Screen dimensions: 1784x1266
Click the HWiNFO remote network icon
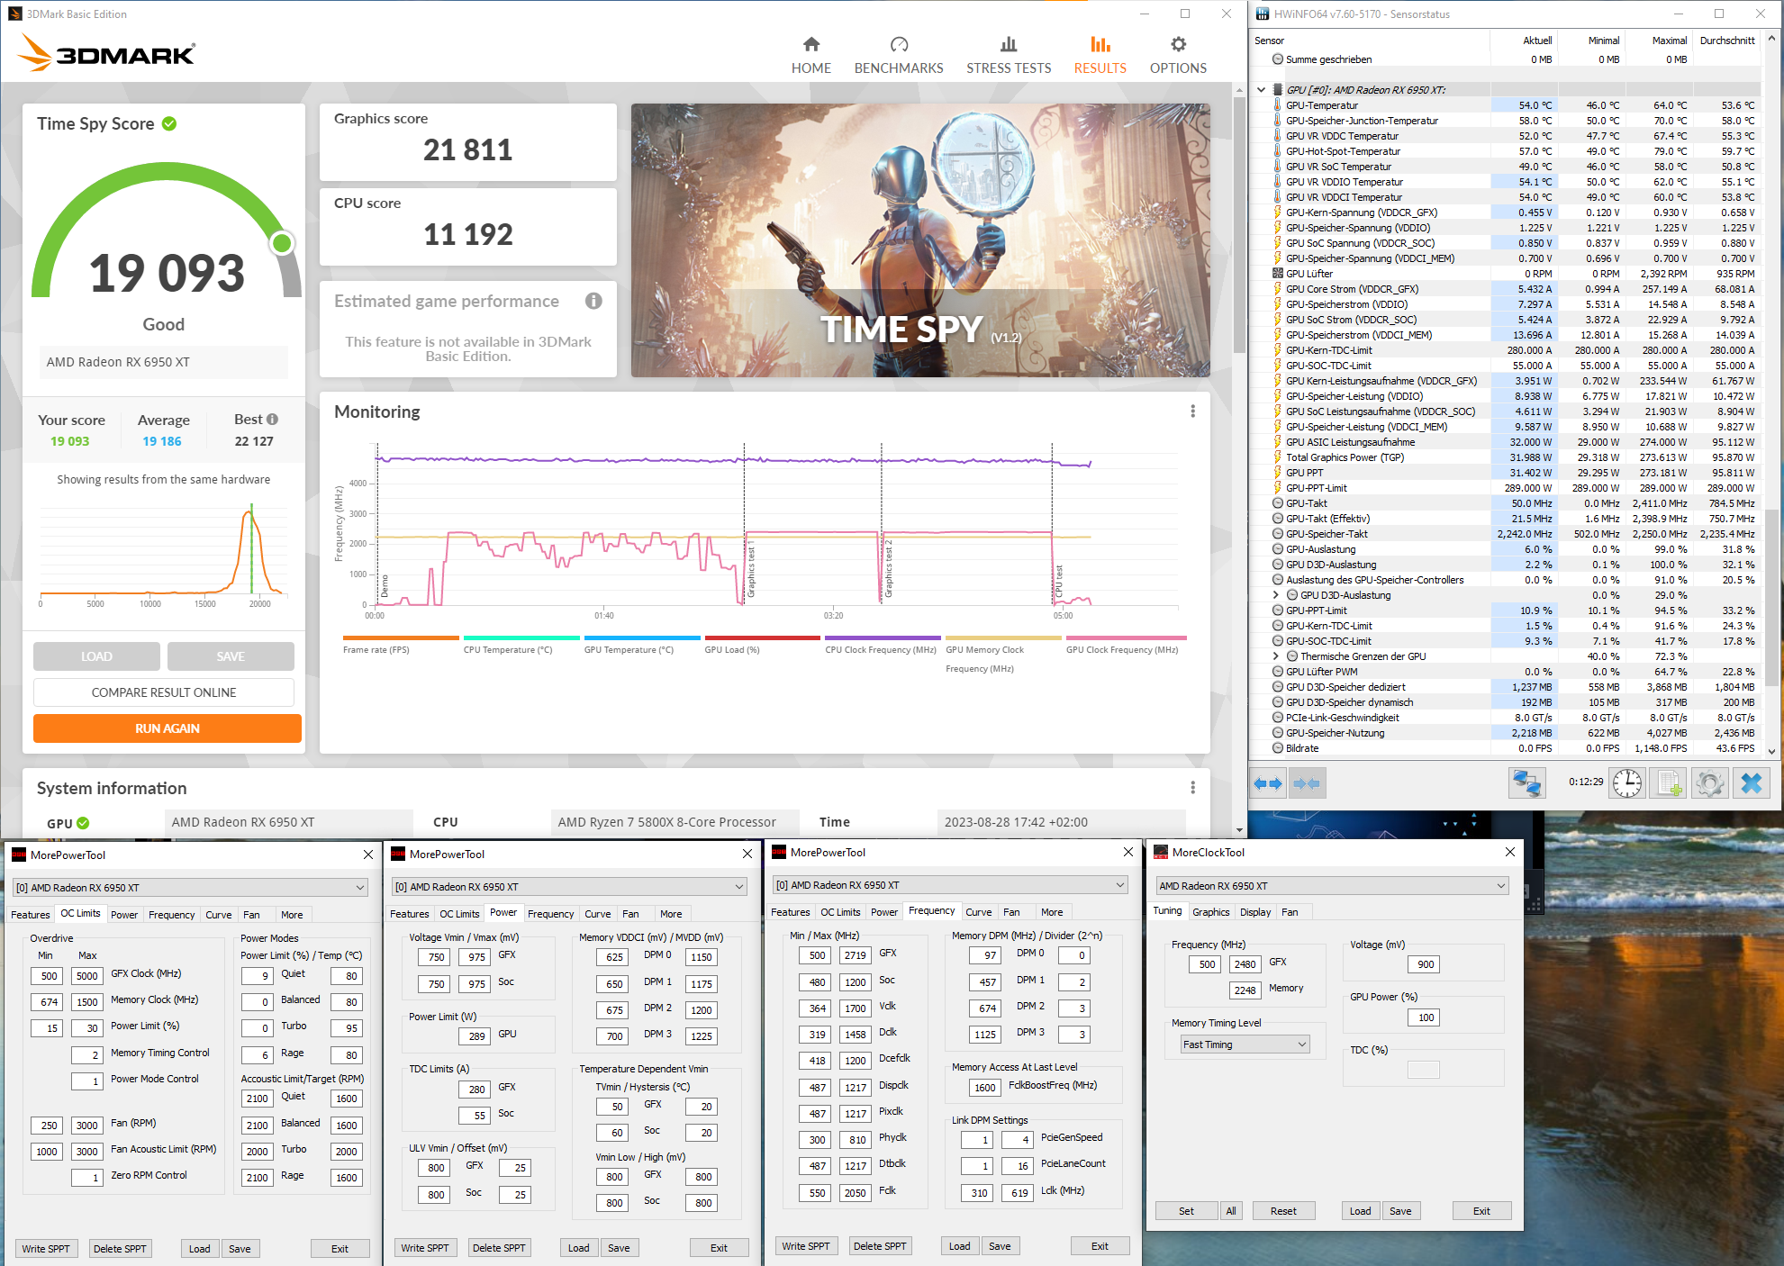(1526, 783)
